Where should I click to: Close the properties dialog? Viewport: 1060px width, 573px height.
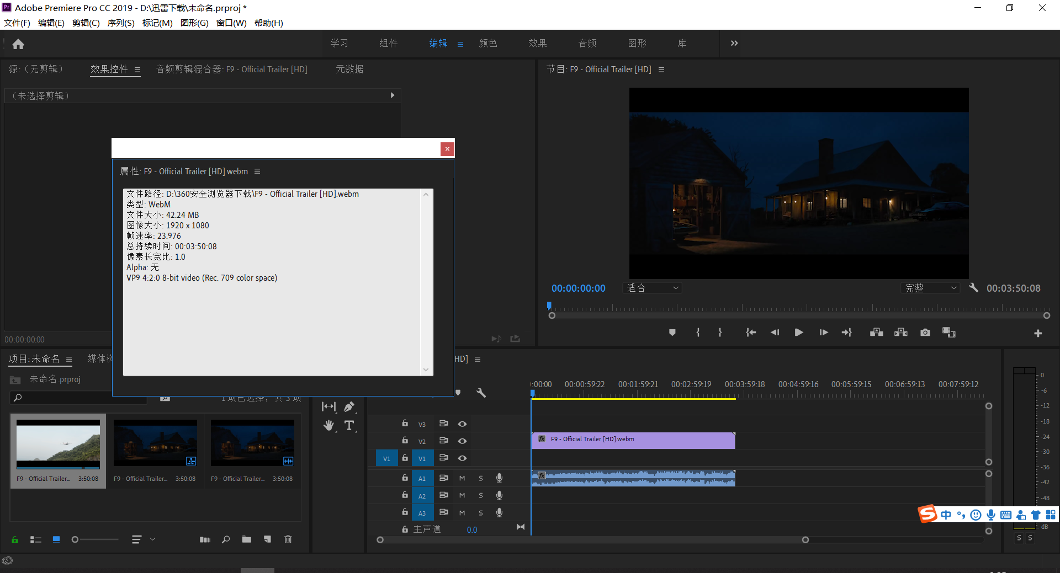point(447,149)
